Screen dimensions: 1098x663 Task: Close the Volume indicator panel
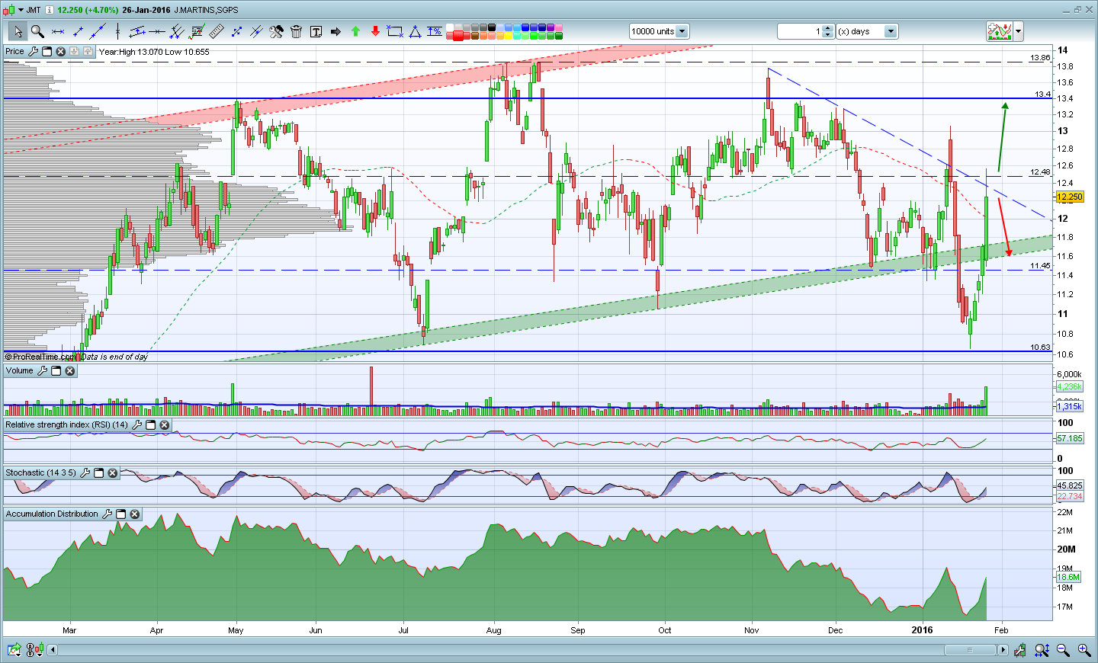(x=69, y=371)
